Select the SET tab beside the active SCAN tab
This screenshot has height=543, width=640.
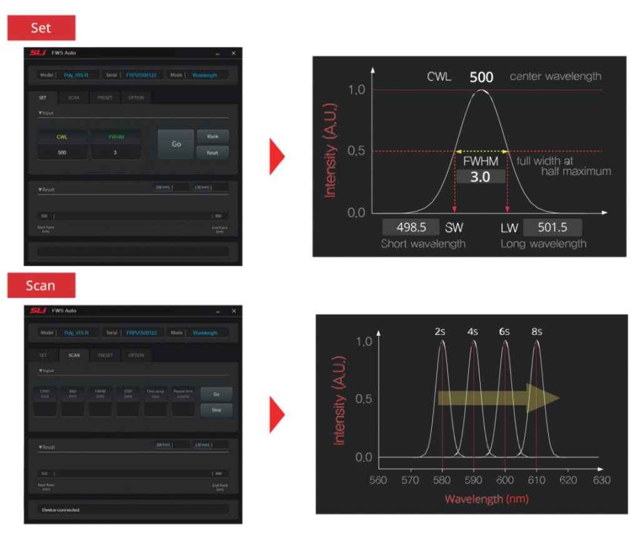point(43,355)
